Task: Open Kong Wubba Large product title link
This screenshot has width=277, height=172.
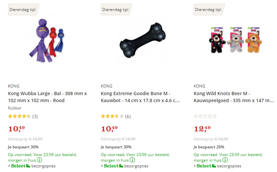Action: click(x=47, y=97)
